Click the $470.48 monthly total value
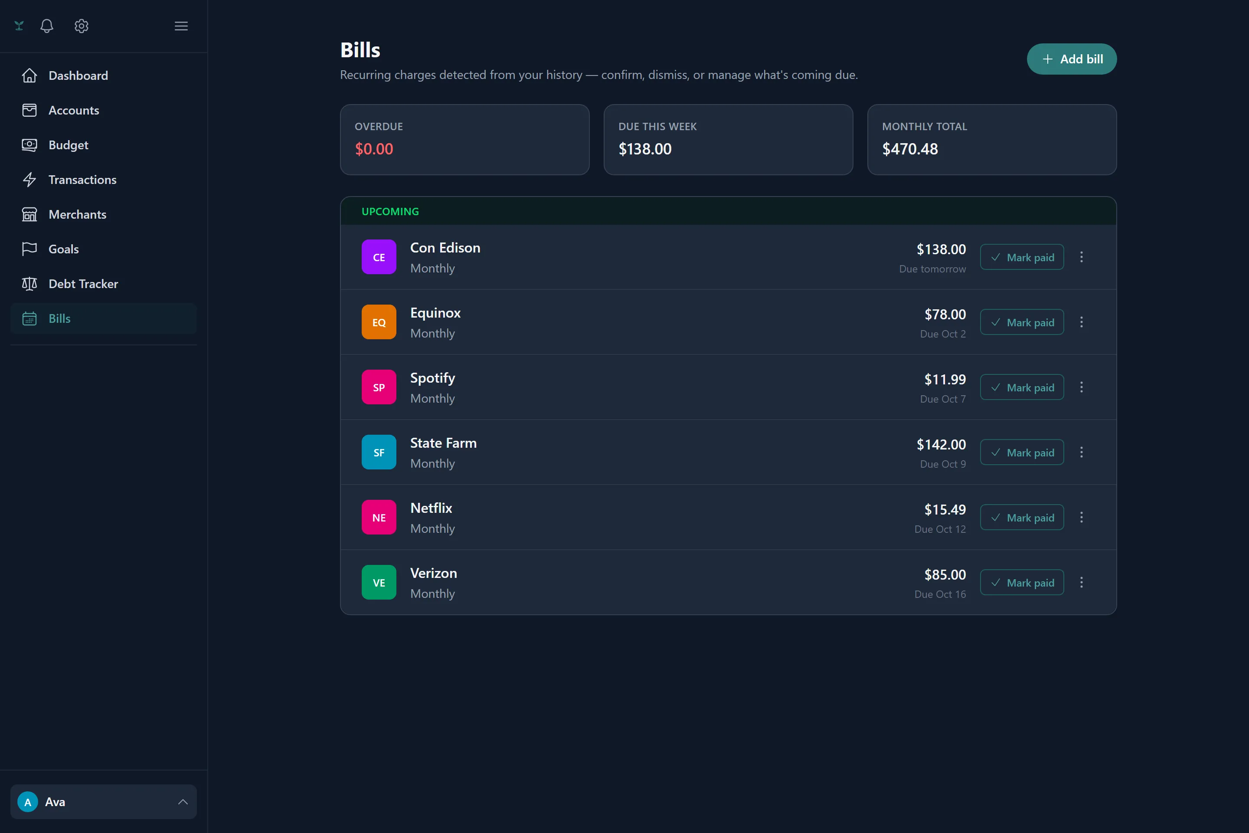Image resolution: width=1249 pixels, height=833 pixels. 910,149
